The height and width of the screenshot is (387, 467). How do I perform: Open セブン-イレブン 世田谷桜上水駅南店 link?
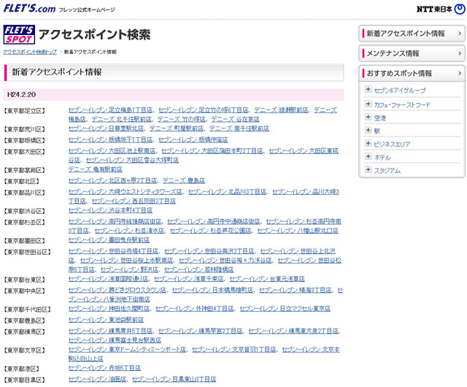coord(126,261)
